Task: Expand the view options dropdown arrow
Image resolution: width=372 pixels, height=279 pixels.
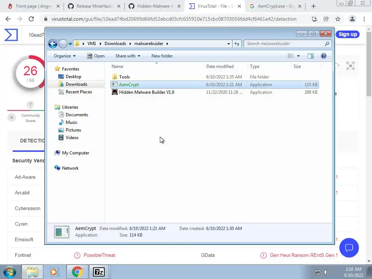Action: pyautogui.click(x=299, y=56)
